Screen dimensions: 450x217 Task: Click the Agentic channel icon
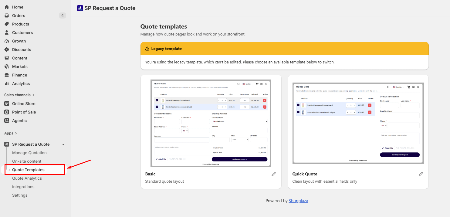pos(7,120)
